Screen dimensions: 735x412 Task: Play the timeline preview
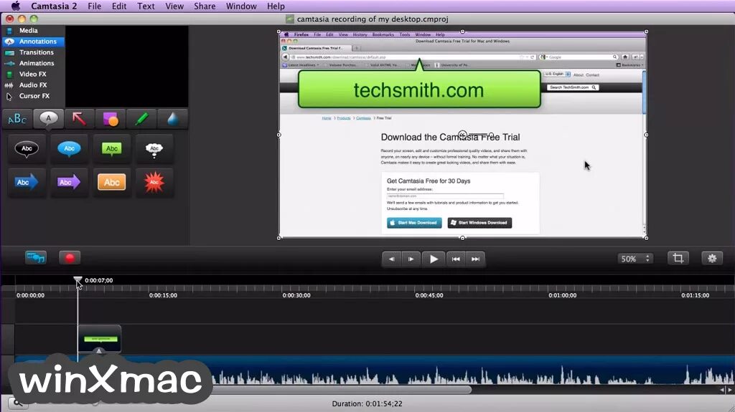coord(434,259)
